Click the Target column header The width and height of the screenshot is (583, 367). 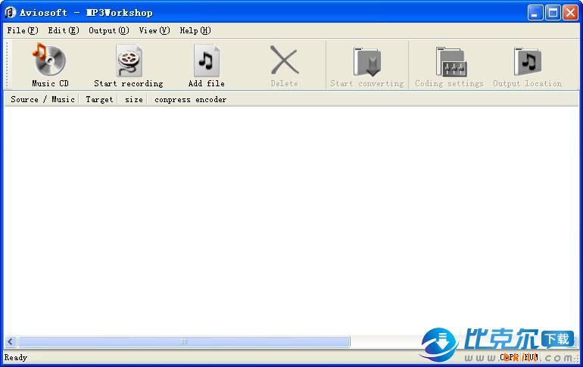click(x=99, y=99)
